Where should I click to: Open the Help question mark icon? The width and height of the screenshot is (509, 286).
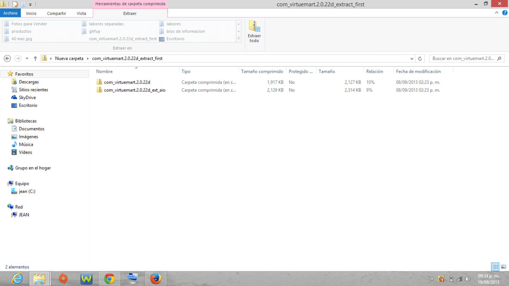(505, 12)
